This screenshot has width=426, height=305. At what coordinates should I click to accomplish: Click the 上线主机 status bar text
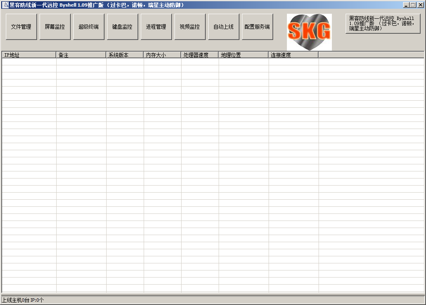[23, 300]
